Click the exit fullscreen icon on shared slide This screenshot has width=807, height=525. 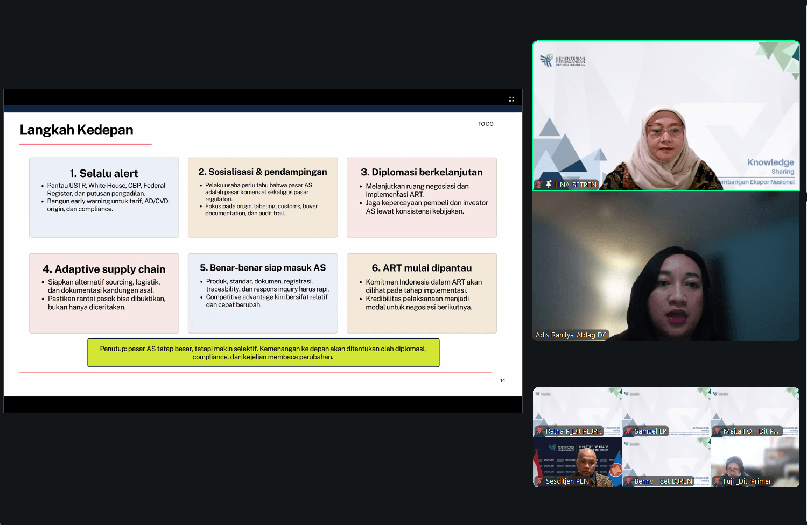pos(511,99)
